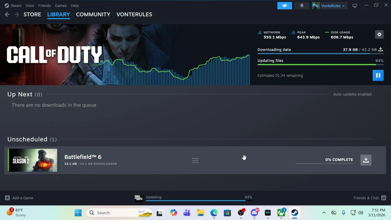Click the microphone tray icon
Screen dimensions: 391x220
[343, 213]
